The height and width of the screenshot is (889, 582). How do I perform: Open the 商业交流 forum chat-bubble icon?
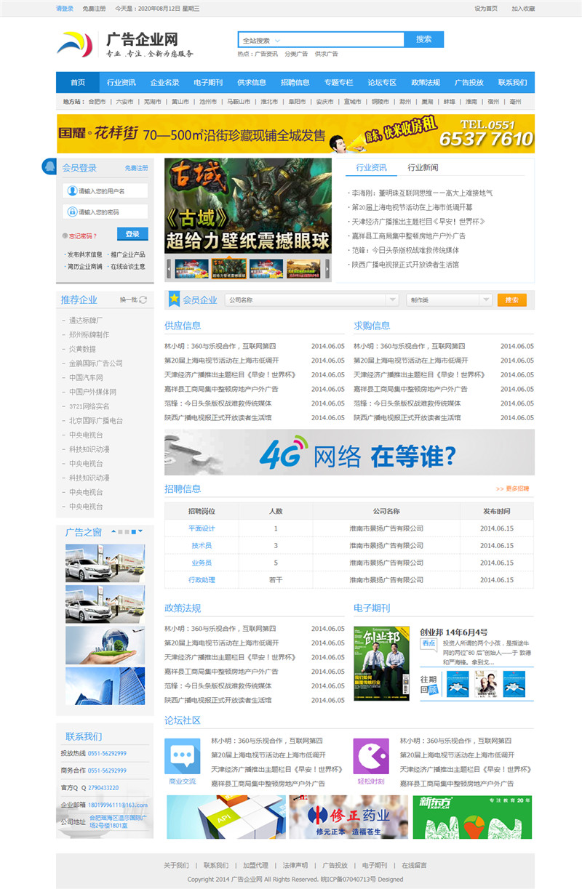click(x=182, y=757)
